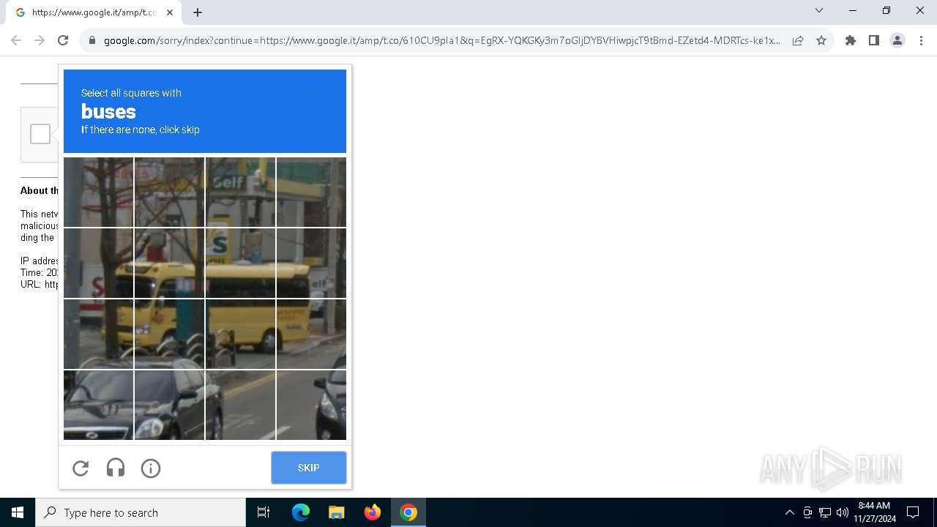The height and width of the screenshot is (527, 937).
Task: Open captcha help info icon
Action: pyautogui.click(x=151, y=468)
